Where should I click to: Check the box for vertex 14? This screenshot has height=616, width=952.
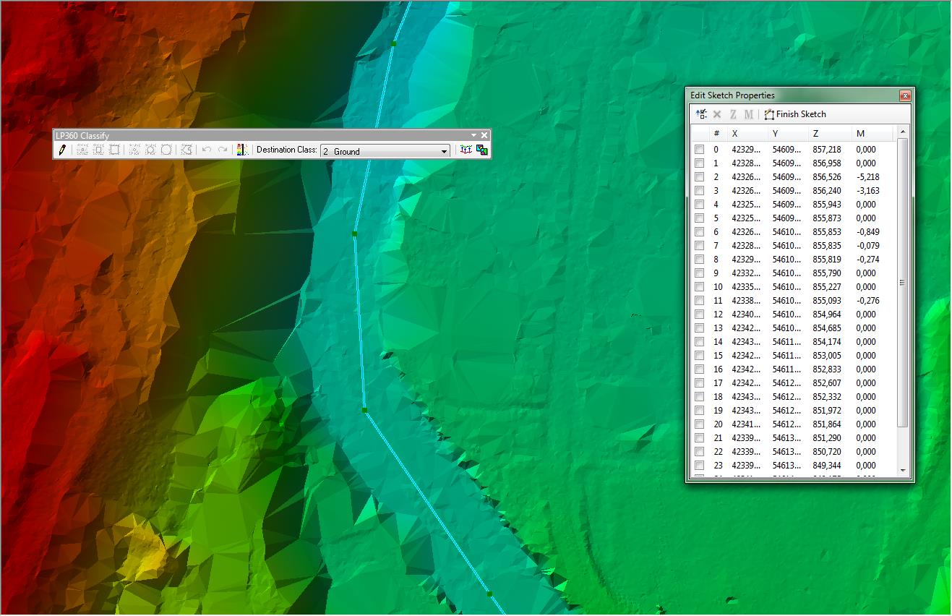coord(699,342)
